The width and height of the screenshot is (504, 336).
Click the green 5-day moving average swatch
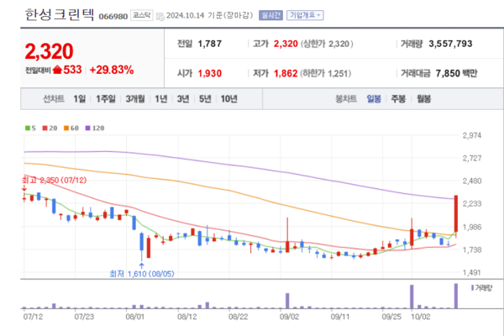[28, 128]
